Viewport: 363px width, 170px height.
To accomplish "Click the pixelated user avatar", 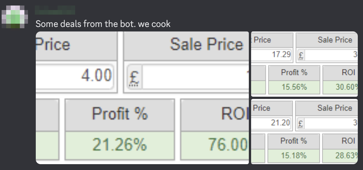I will point(15,17).
